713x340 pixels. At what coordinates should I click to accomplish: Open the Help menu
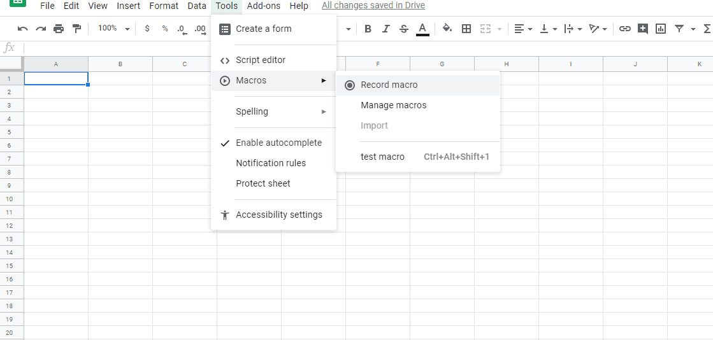click(299, 6)
